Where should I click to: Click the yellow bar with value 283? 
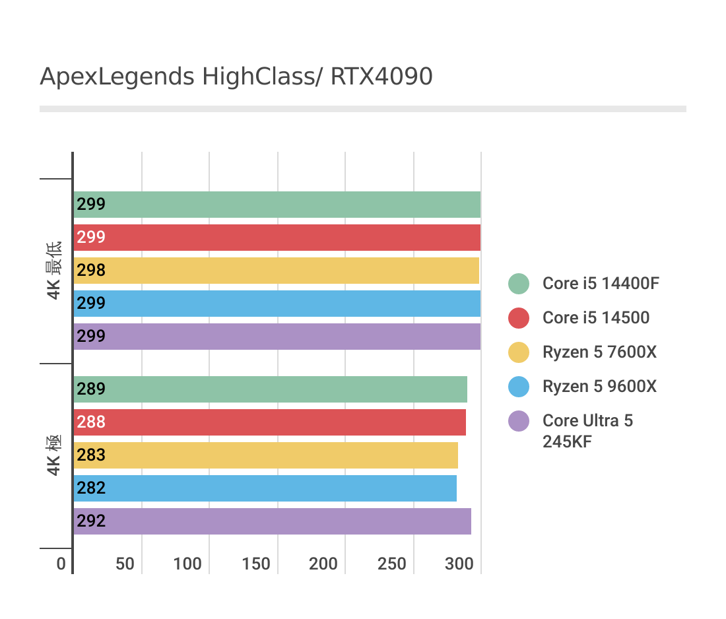pos(265,455)
